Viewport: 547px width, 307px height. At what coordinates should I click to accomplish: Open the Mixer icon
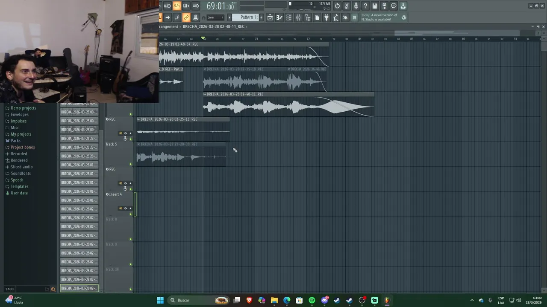[298, 17]
